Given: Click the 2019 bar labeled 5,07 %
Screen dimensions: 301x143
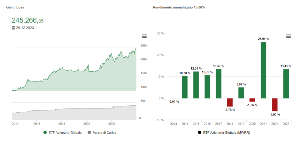Looking at the screenshot, I should (241, 93).
